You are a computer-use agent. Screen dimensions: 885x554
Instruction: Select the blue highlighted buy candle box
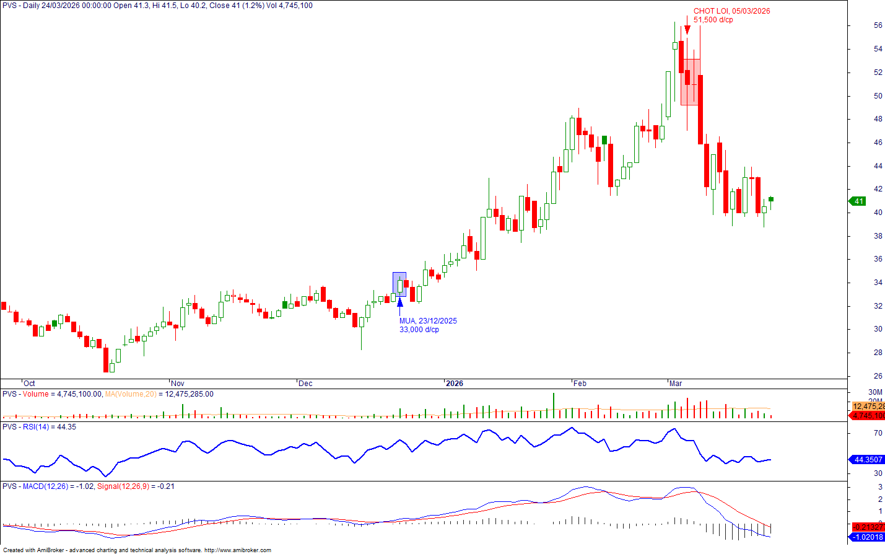point(399,283)
